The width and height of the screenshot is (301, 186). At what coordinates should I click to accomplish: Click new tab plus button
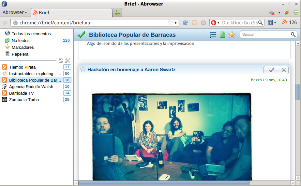tap(117, 13)
